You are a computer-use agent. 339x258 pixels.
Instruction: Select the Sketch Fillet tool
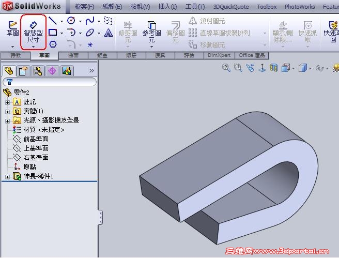coord(71,44)
